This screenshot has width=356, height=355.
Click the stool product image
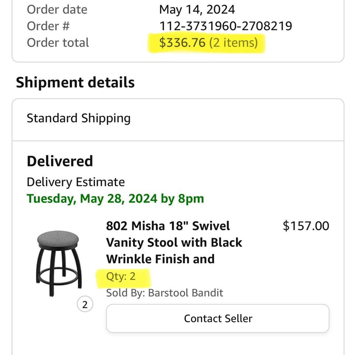click(58, 263)
